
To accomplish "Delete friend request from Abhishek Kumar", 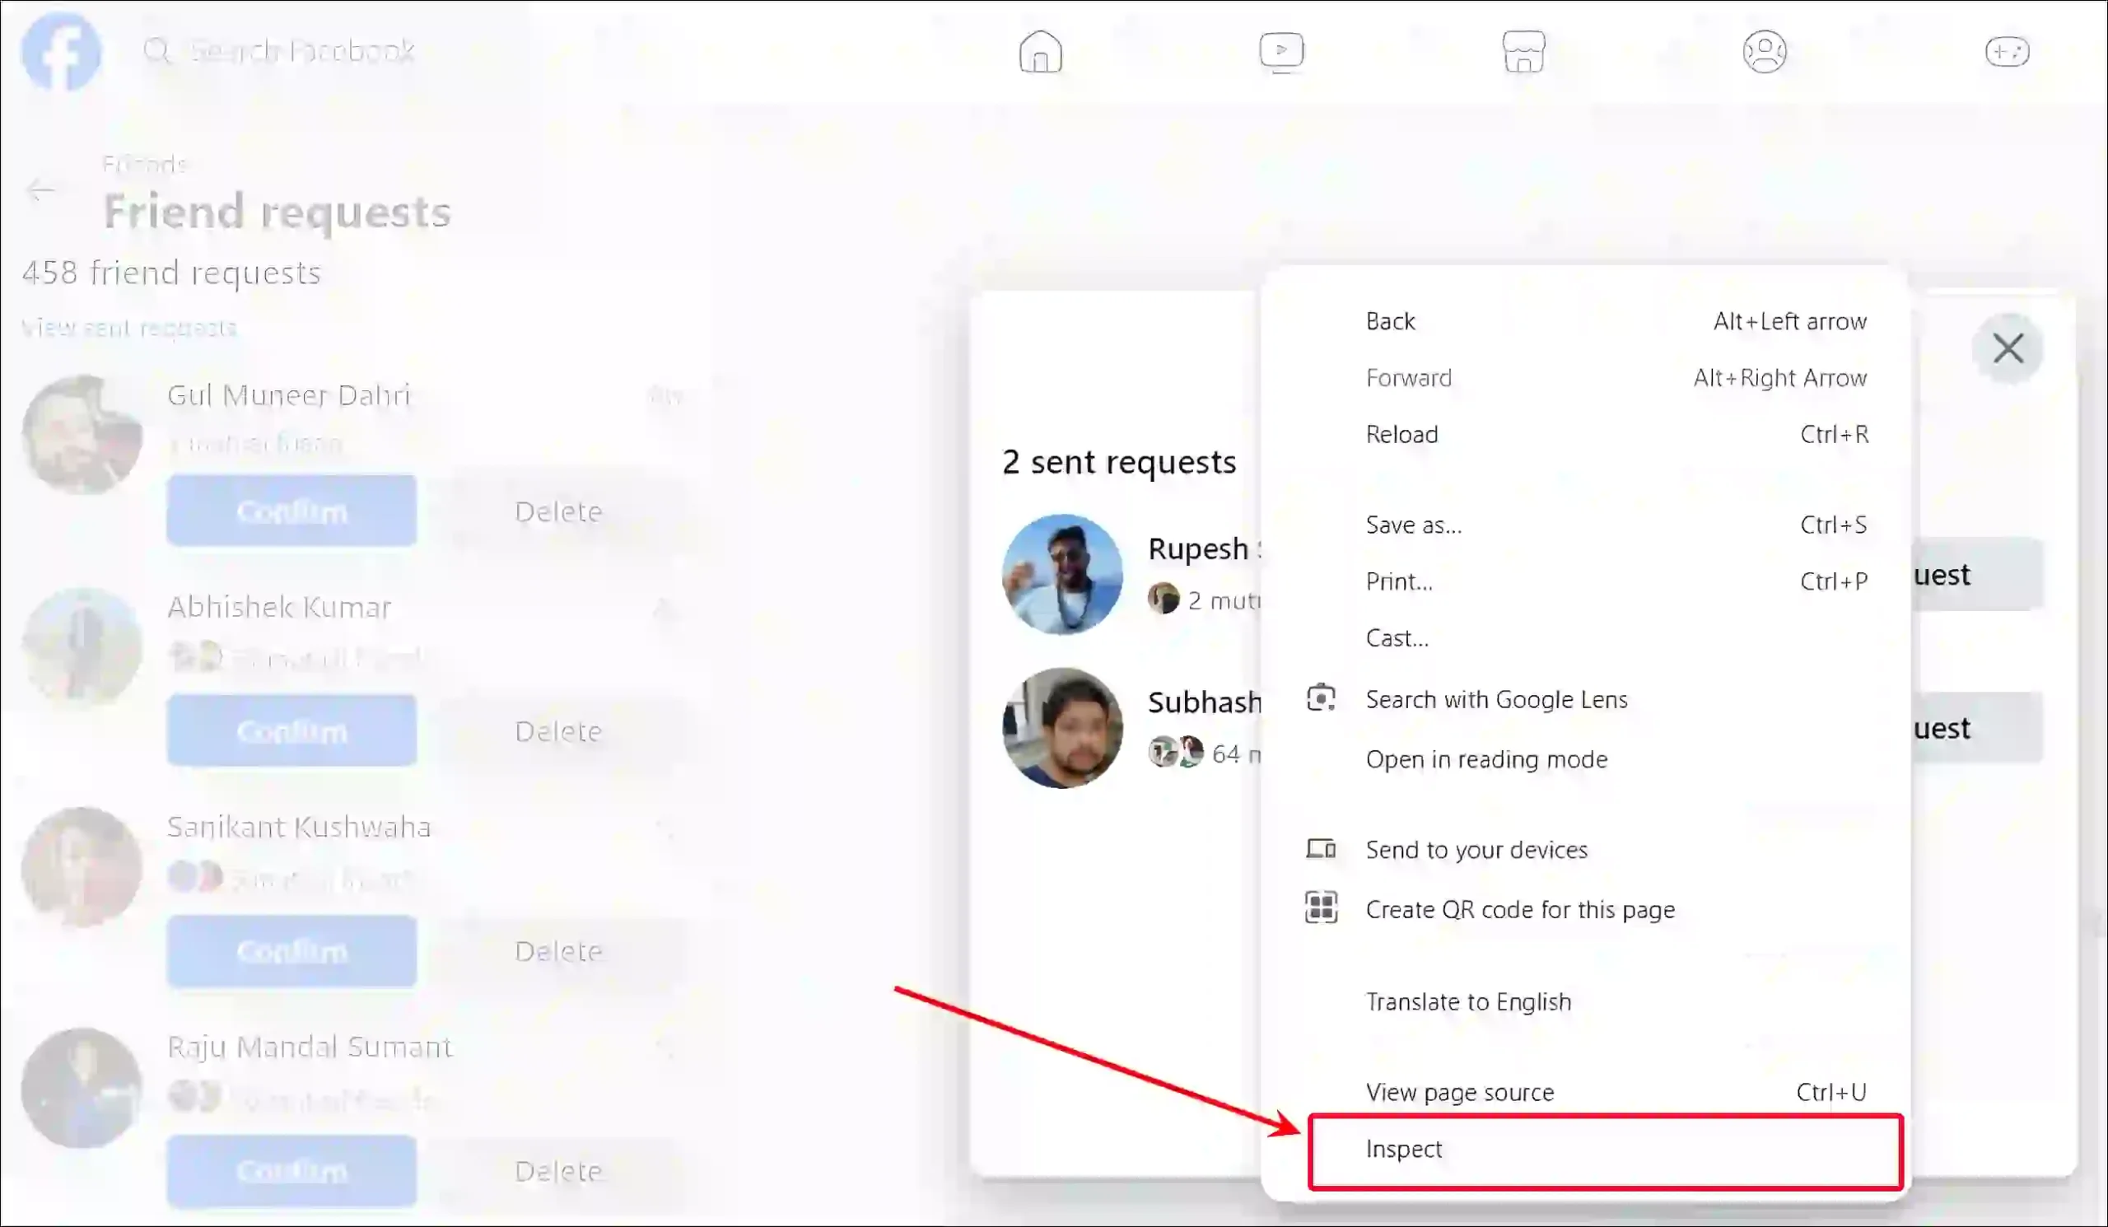I will [556, 730].
